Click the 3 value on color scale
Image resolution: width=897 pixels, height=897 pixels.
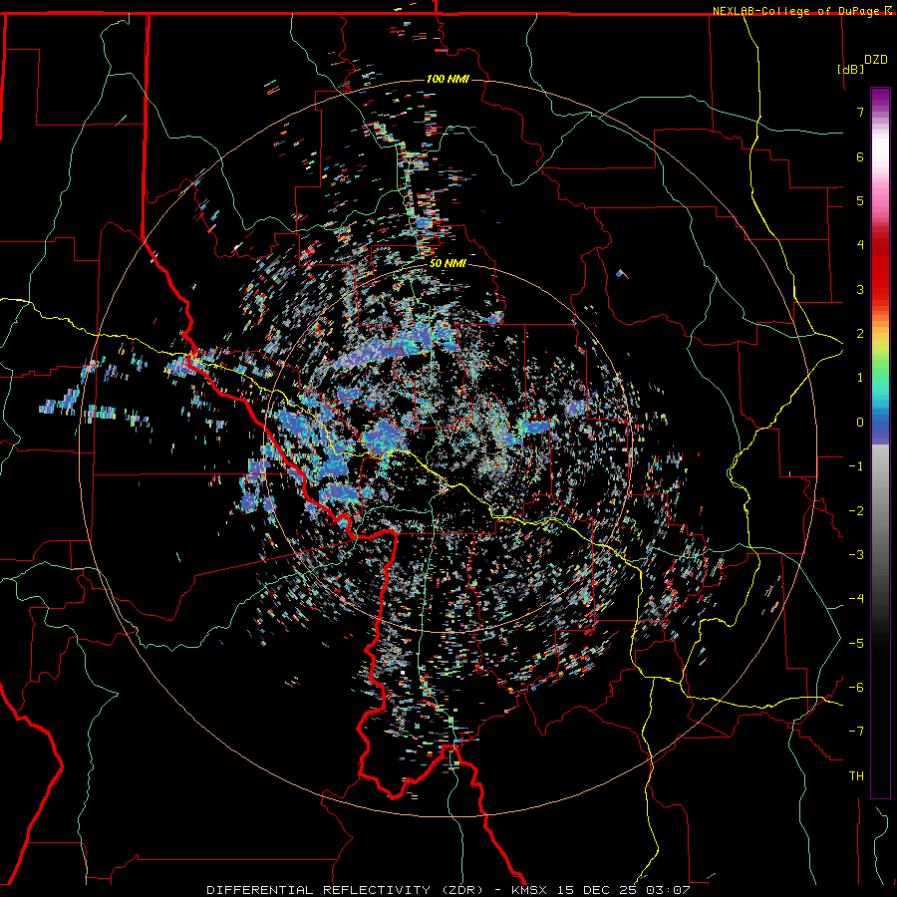coord(860,289)
